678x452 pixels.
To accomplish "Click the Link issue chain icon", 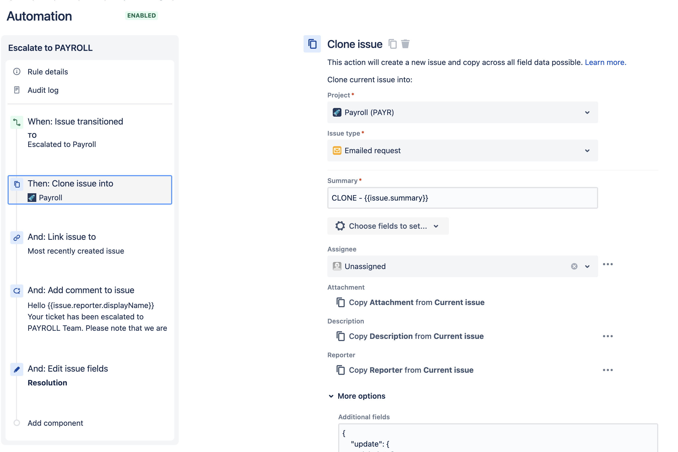I will pos(17,238).
